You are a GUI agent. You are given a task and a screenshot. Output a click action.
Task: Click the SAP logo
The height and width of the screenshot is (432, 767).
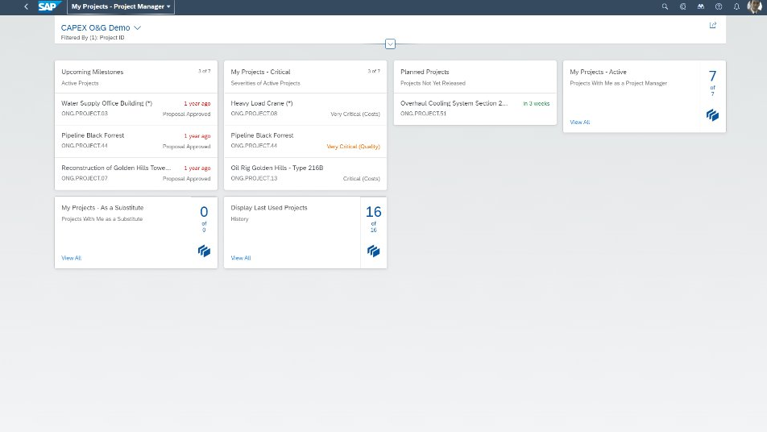point(48,6)
